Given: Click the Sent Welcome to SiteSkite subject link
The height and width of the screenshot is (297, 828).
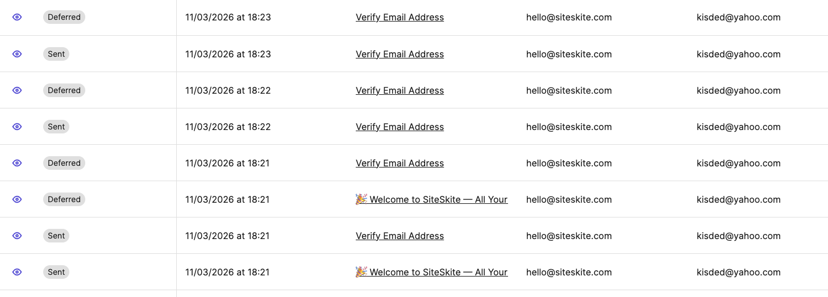Looking at the screenshot, I should [x=432, y=272].
